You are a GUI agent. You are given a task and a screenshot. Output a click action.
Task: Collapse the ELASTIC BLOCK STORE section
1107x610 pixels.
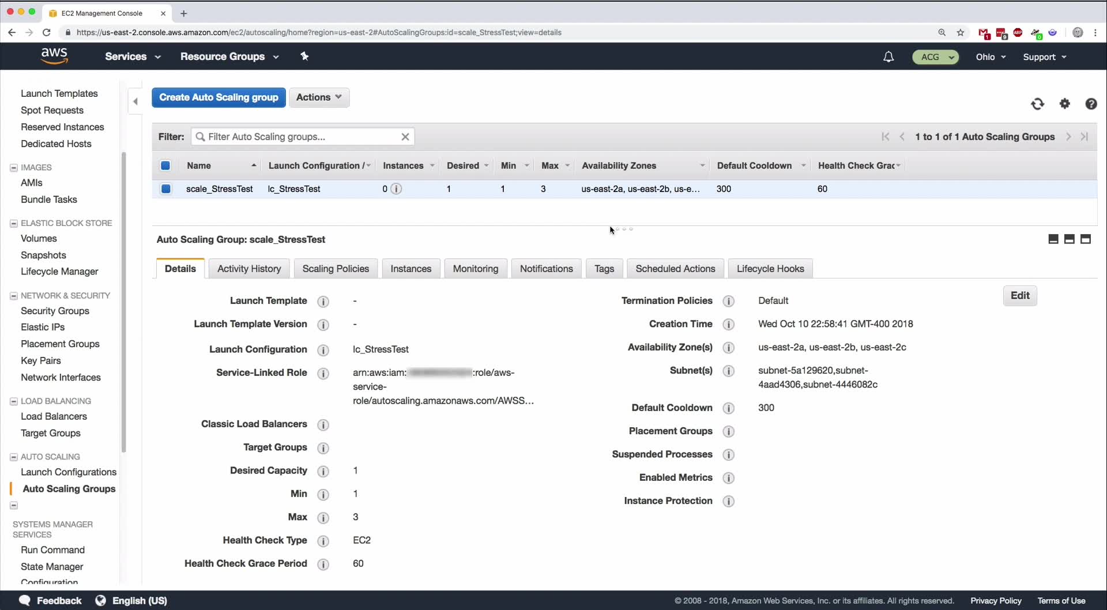14,223
